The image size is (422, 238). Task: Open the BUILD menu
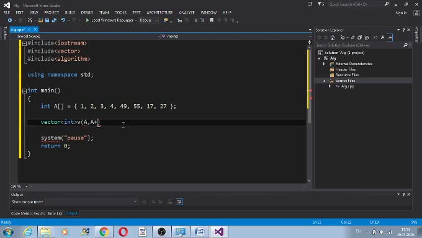click(70, 12)
